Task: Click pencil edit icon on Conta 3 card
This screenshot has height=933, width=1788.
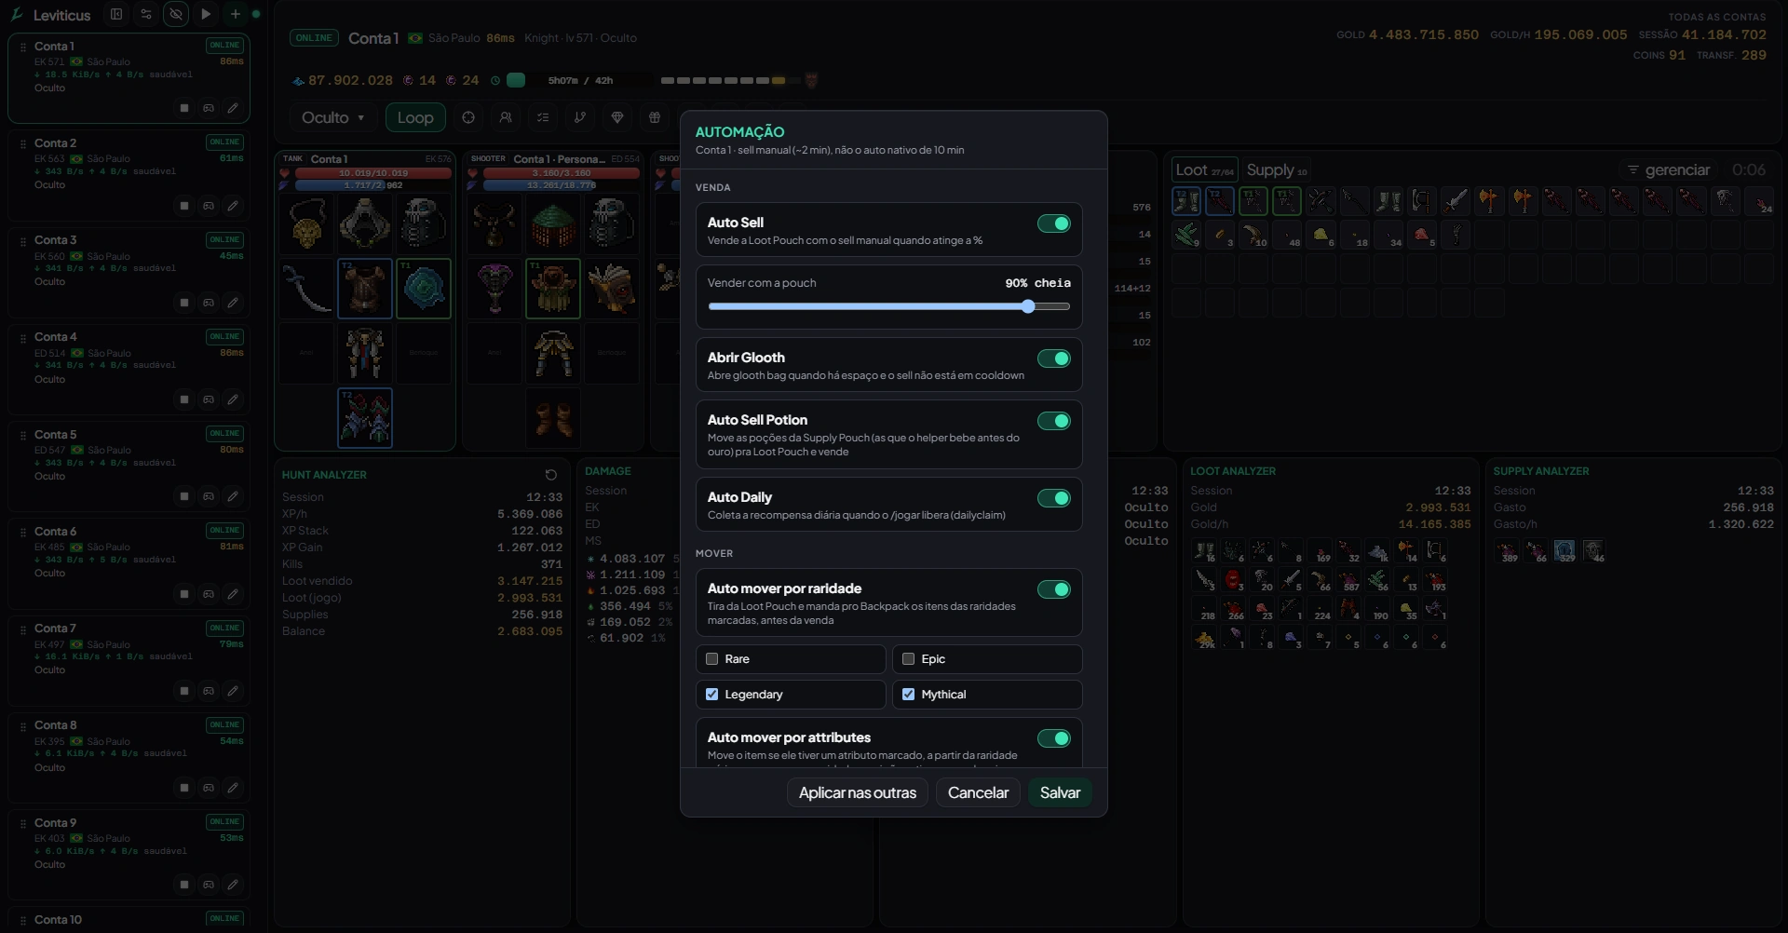Action: [233, 303]
